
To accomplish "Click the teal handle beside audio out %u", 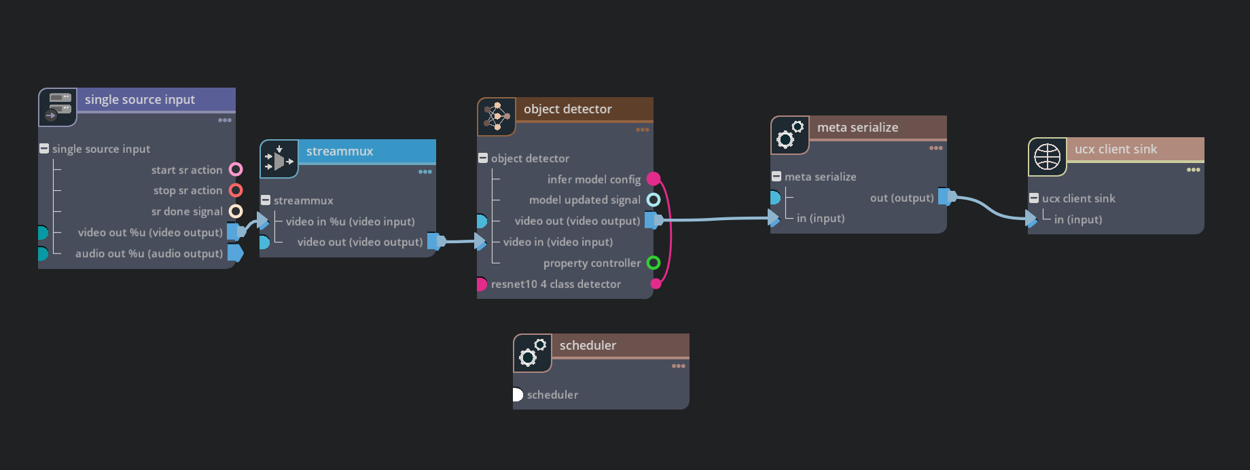I will pyautogui.click(x=43, y=253).
